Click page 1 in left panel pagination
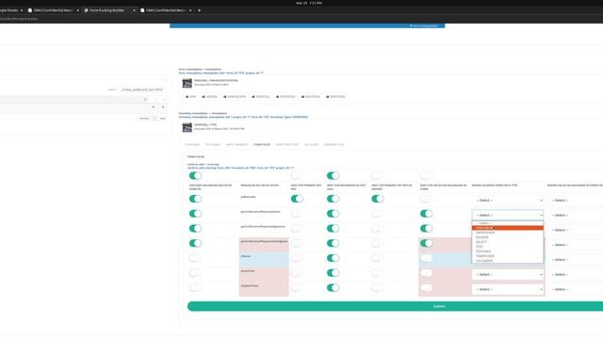This screenshot has height=339, width=603. [155, 119]
